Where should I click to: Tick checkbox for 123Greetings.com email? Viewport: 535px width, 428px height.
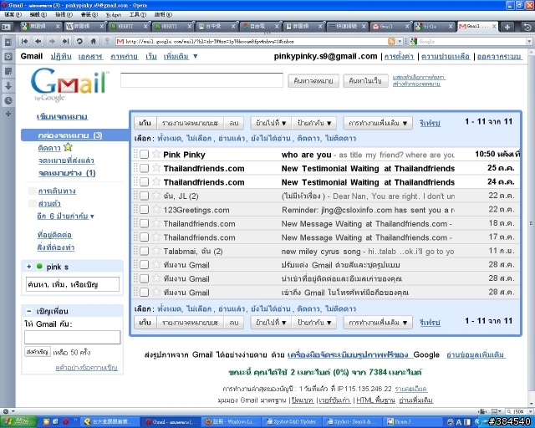(144, 210)
